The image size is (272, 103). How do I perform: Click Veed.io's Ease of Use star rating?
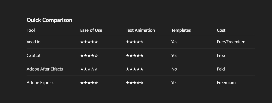coord(89,42)
